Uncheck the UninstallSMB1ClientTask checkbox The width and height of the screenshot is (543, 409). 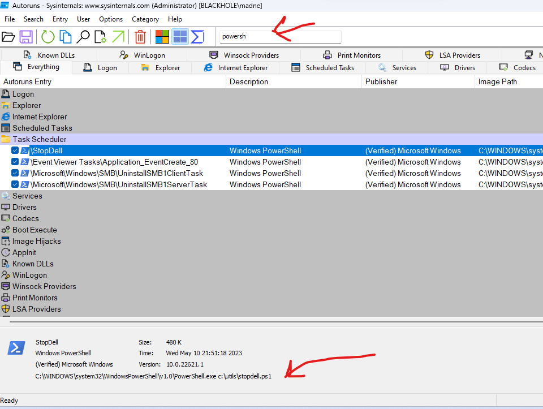point(15,173)
